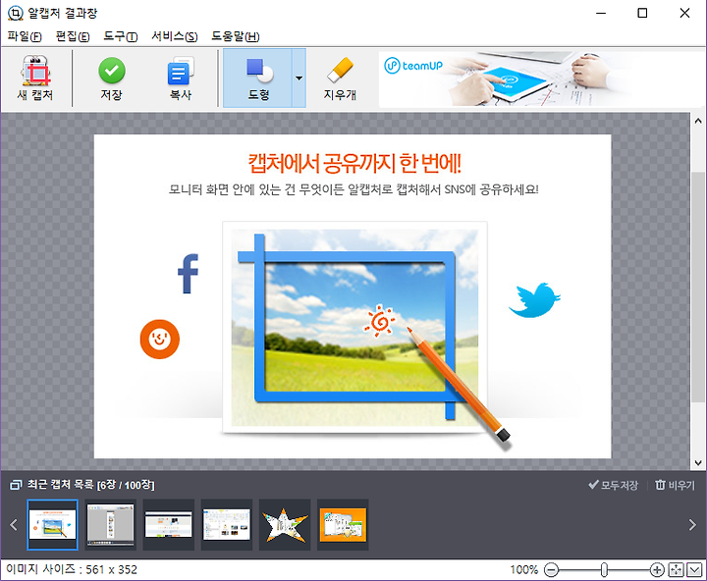Copy the capture with 복사 button
The height and width of the screenshot is (581, 707).
tap(181, 78)
